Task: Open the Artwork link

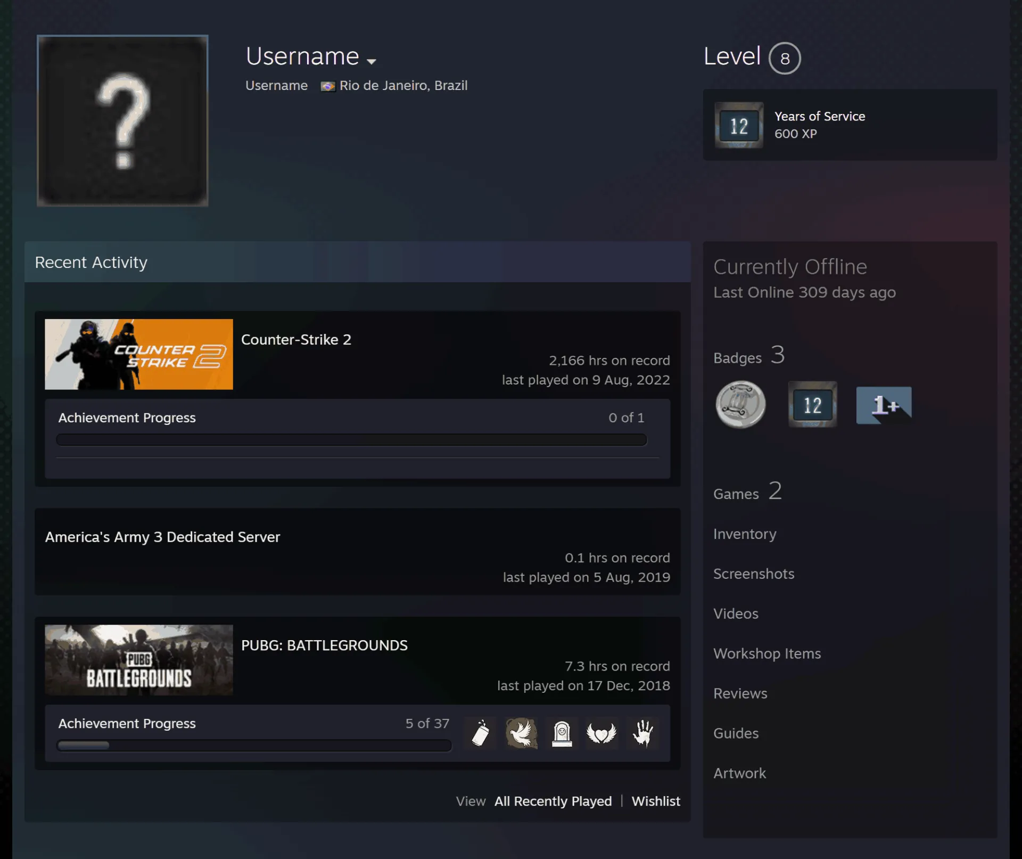Action: coord(739,774)
